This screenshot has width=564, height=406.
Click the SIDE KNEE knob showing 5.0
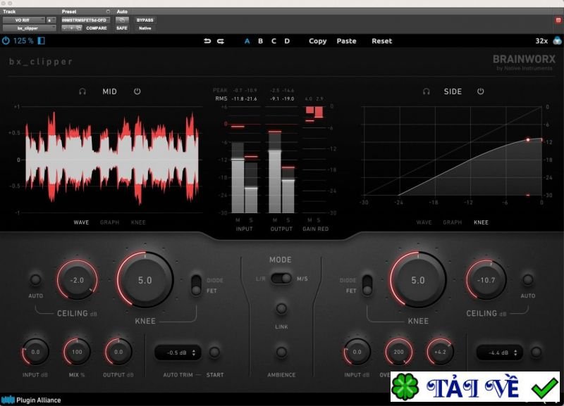point(418,280)
